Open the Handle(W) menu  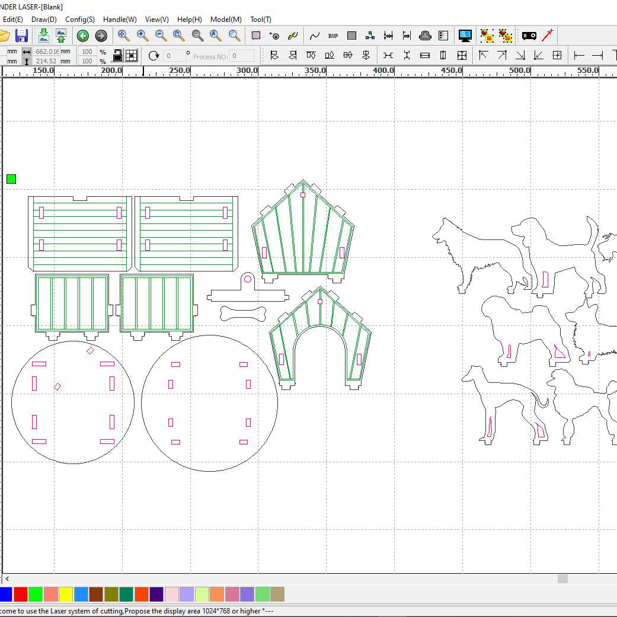point(120,20)
